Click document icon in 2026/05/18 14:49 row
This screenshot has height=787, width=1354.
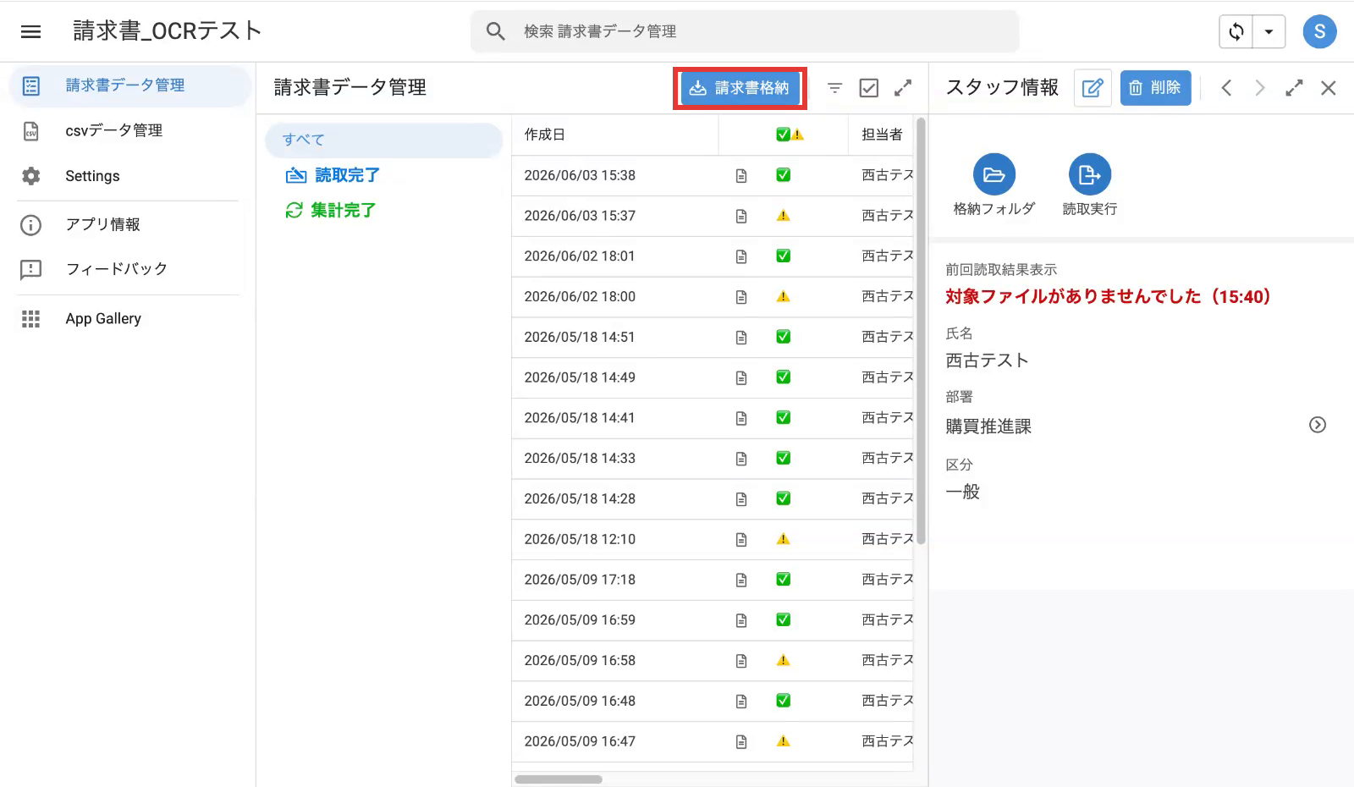[x=741, y=377]
